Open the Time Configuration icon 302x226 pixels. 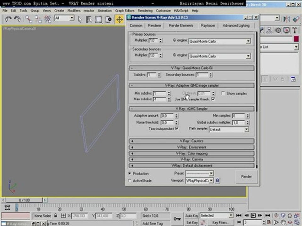tap(269, 222)
